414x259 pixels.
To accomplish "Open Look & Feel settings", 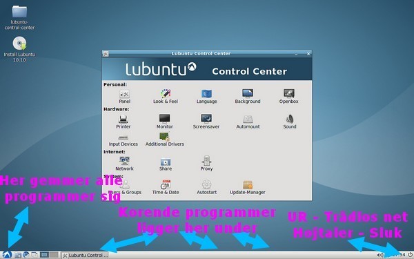I will click(x=166, y=97).
